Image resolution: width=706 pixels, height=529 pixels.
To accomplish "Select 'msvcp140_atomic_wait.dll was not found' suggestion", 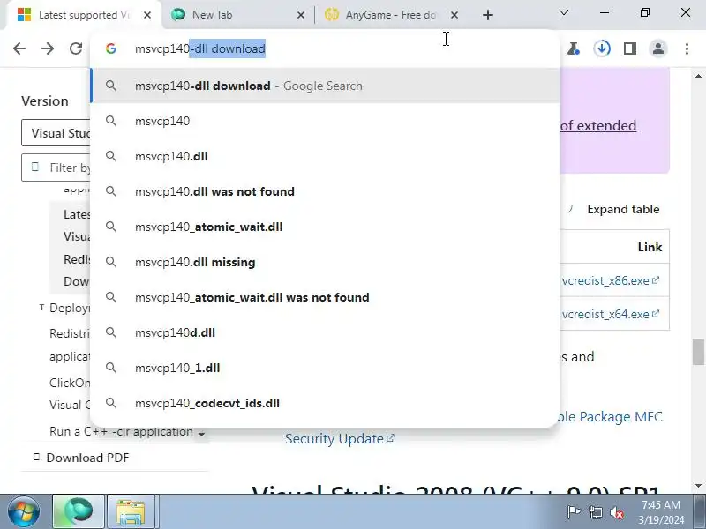I will (325, 297).
